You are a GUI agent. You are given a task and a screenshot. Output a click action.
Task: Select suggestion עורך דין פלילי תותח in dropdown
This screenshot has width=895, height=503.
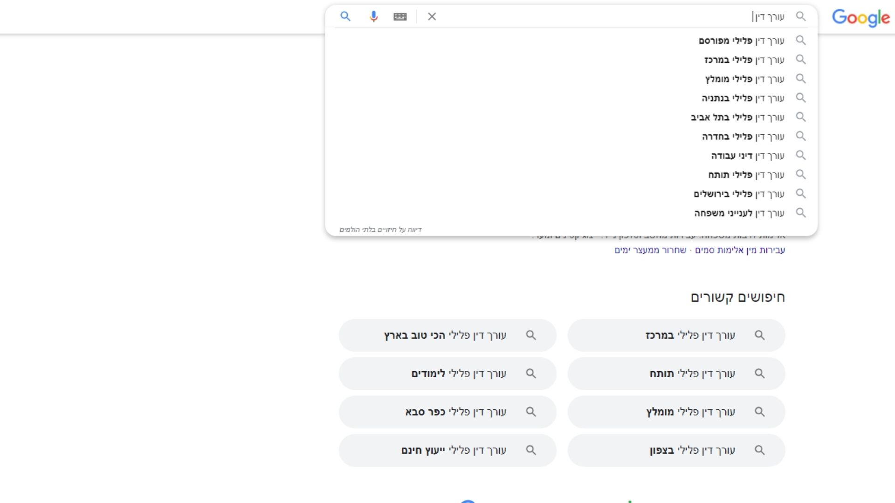pos(571,174)
